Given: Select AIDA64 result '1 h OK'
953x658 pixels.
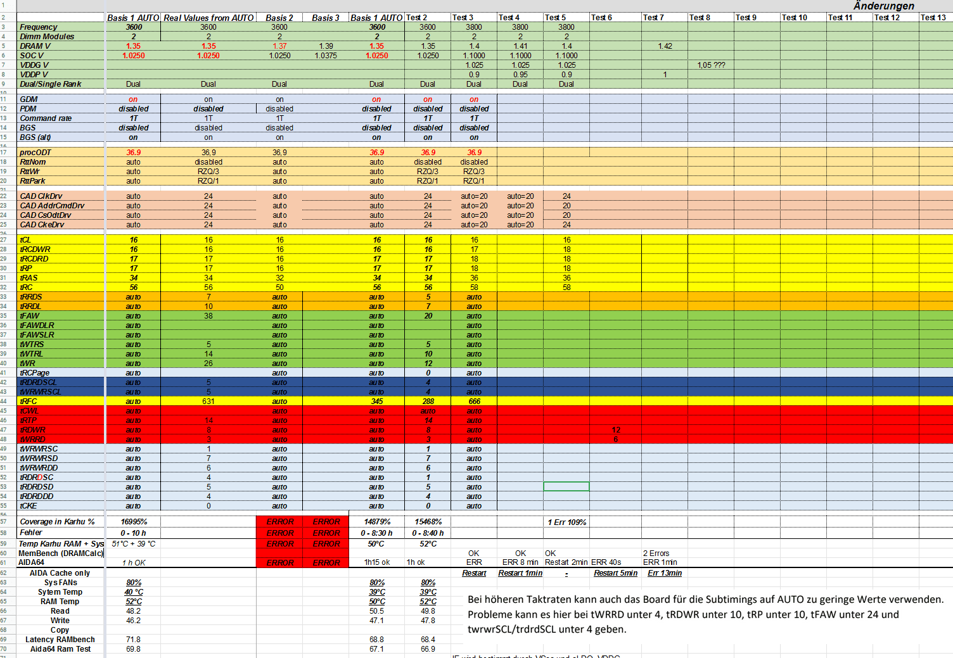Looking at the screenshot, I should coord(134,563).
